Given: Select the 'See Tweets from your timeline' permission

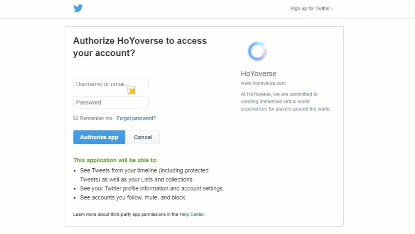Looking at the screenshot, I should [x=144, y=170].
